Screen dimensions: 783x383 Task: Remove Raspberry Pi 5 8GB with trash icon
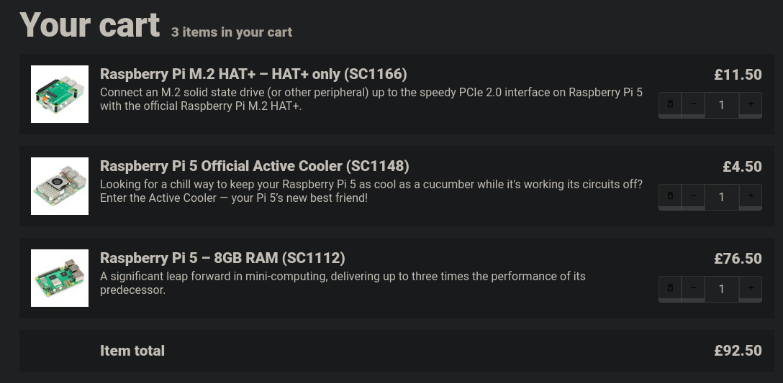(x=670, y=288)
